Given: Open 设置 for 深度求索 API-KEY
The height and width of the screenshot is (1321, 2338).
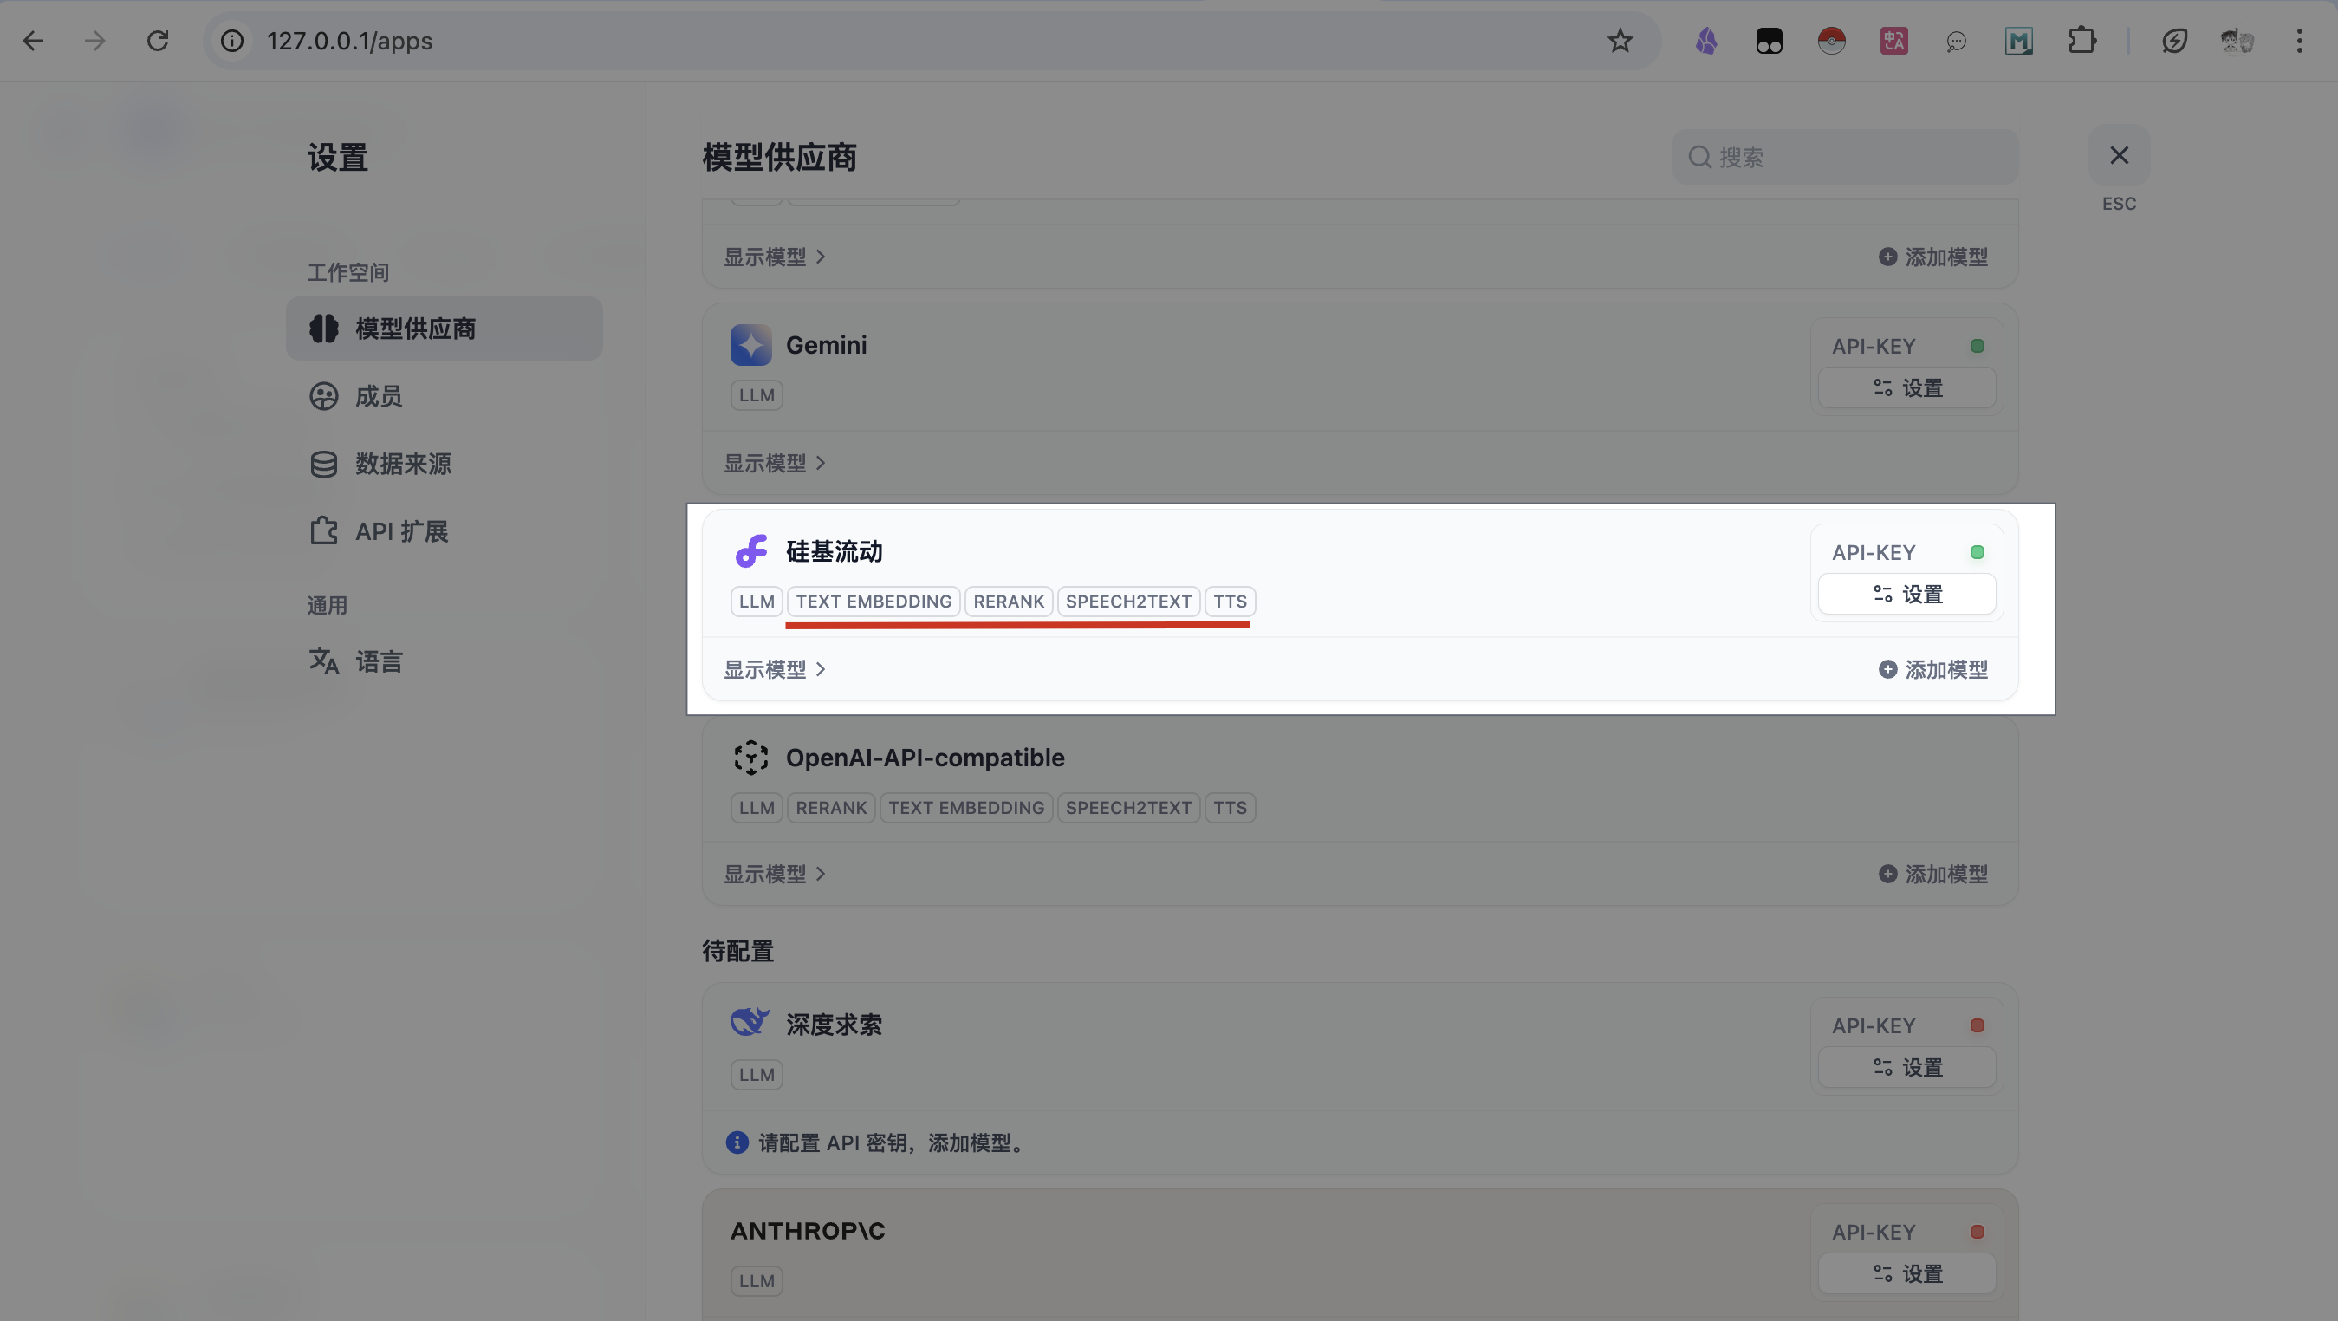Looking at the screenshot, I should pyautogui.click(x=1907, y=1067).
